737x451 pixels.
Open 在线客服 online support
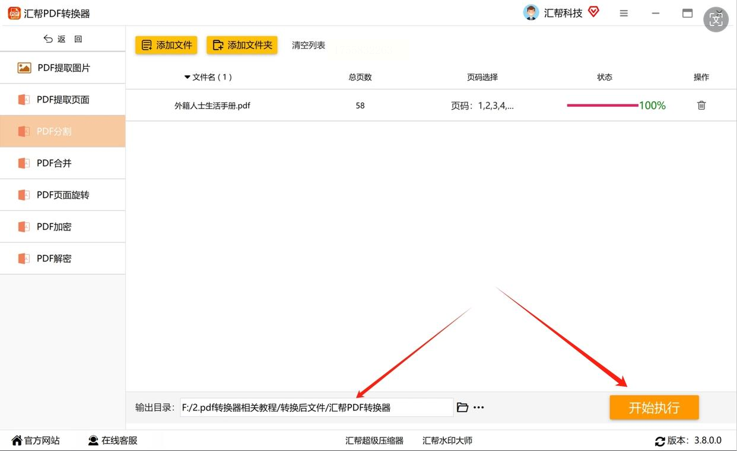pyautogui.click(x=119, y=440)
